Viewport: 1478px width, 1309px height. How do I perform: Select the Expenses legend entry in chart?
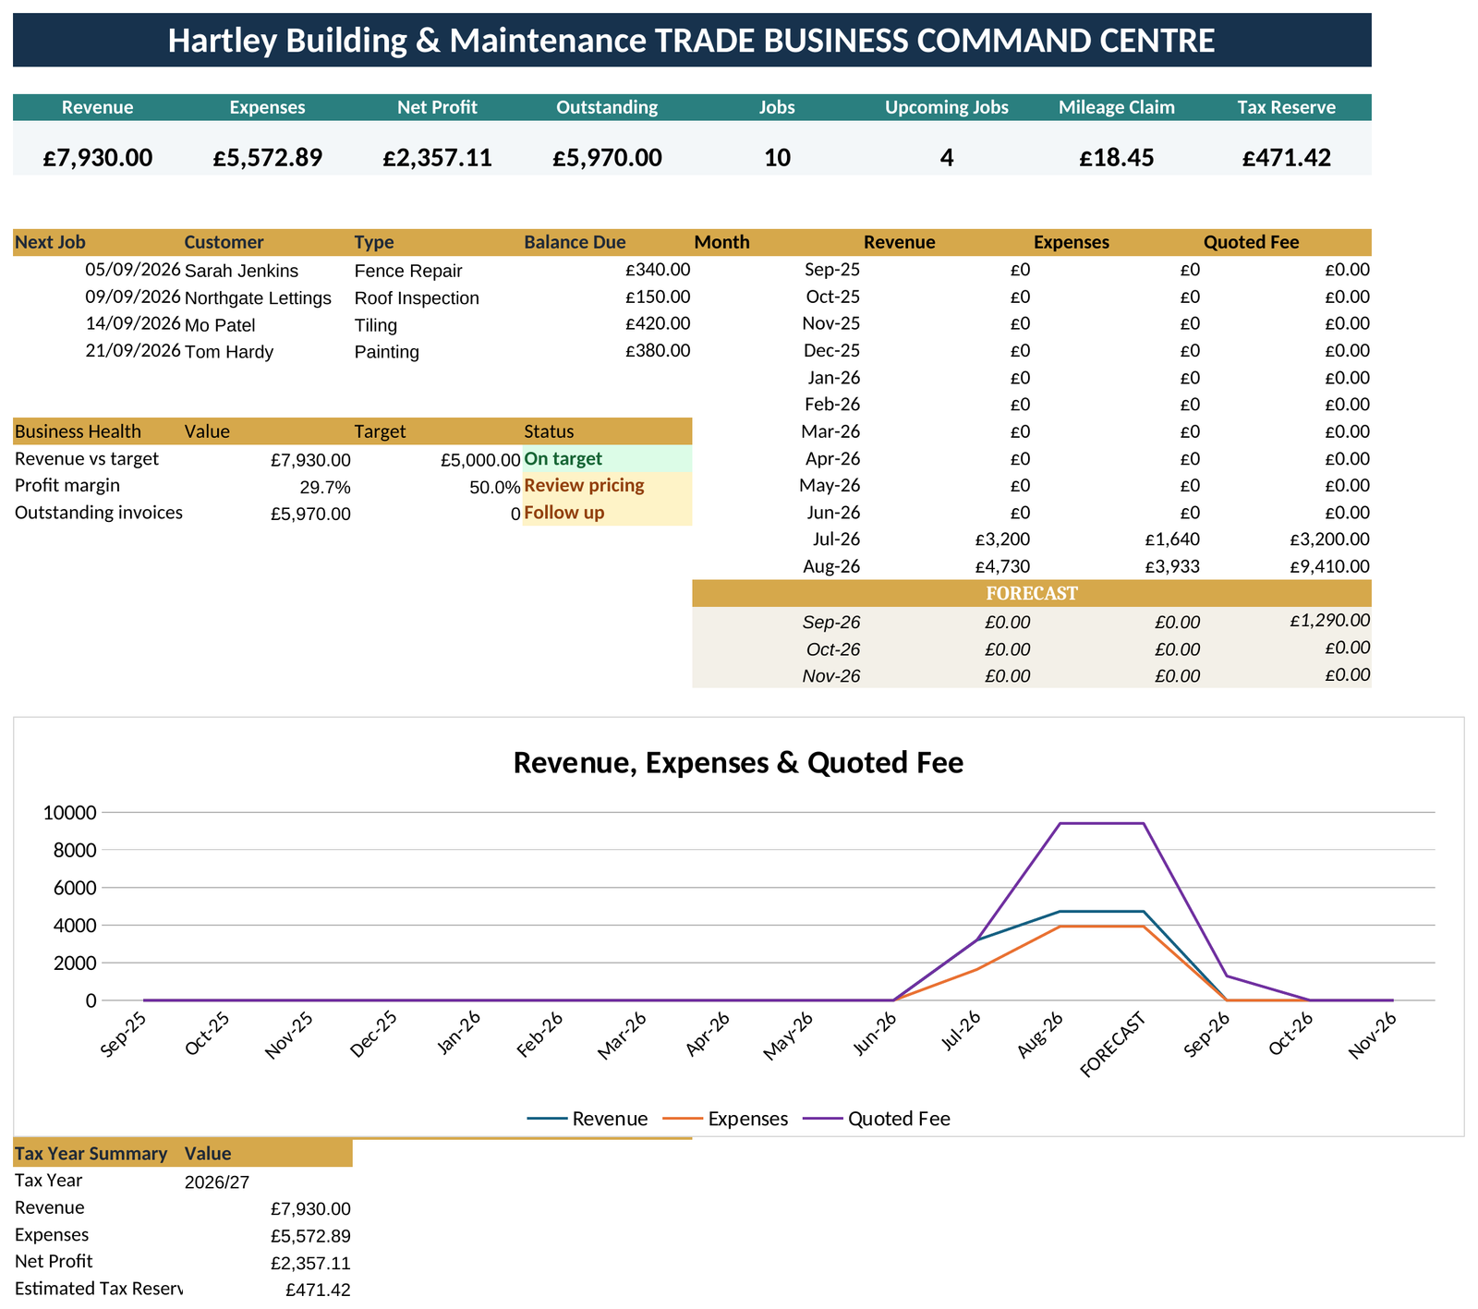725,1119
